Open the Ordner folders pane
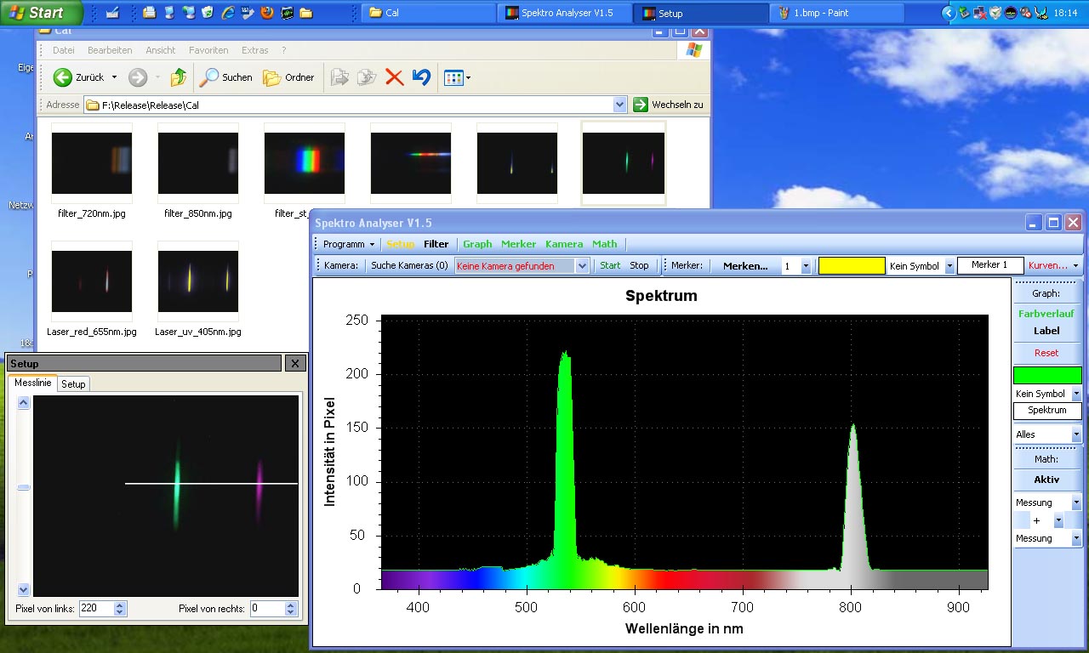Image resolution: width=1089 pixels, height=653 pixels. (288, 77)
